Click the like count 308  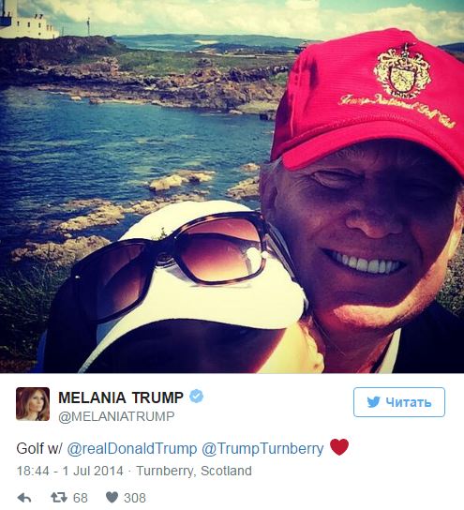tap(135, 498)
